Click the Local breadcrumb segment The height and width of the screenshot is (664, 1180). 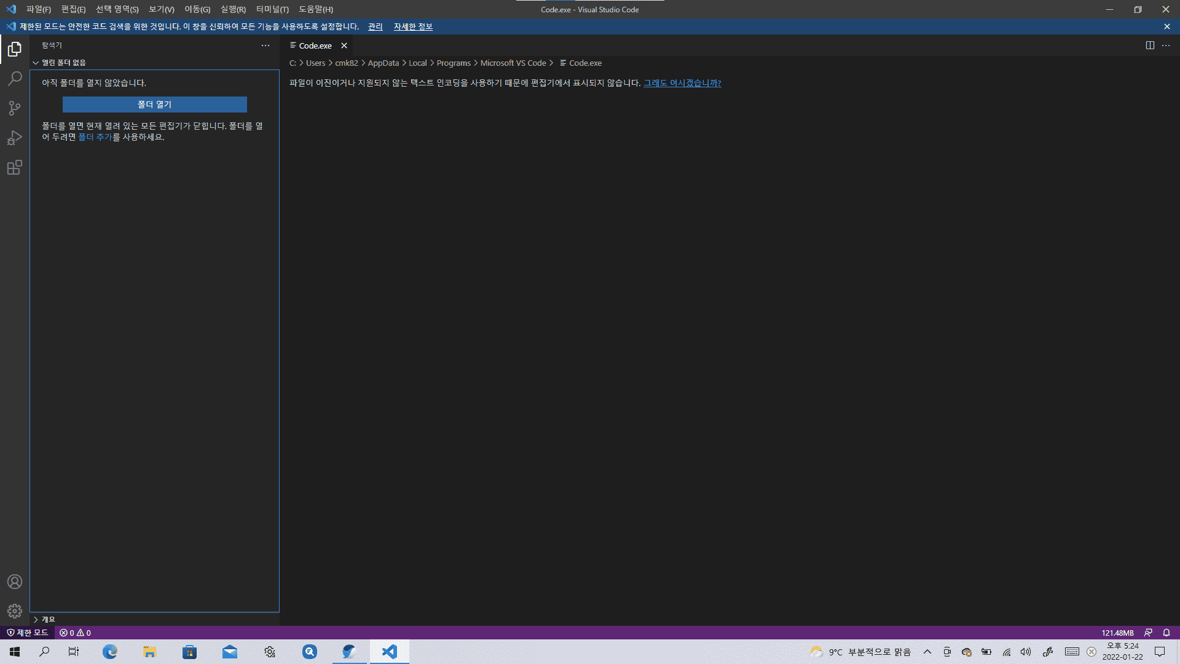(x=417, y=63)
